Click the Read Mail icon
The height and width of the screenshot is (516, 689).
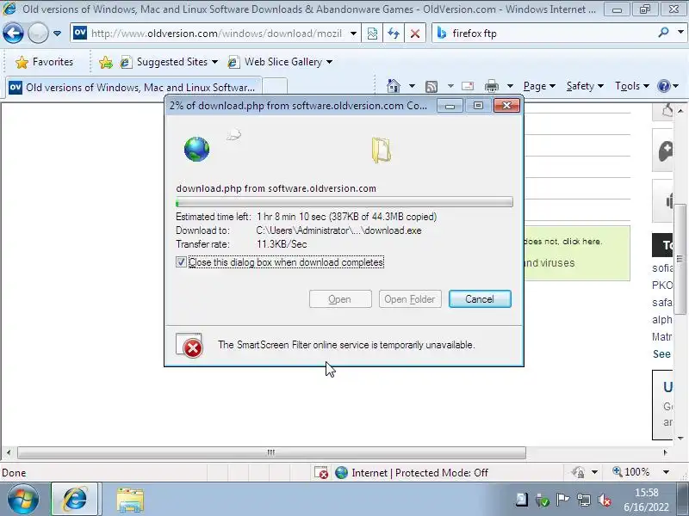468,86
